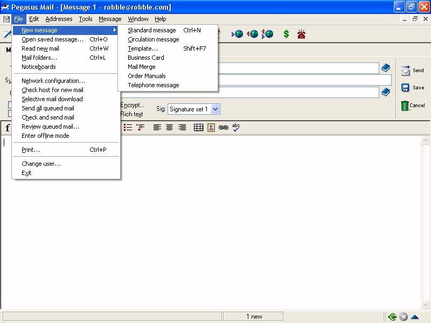Viewport: 431px width, 323px height.
Task: Click the File menu
Action: [18, 19]
